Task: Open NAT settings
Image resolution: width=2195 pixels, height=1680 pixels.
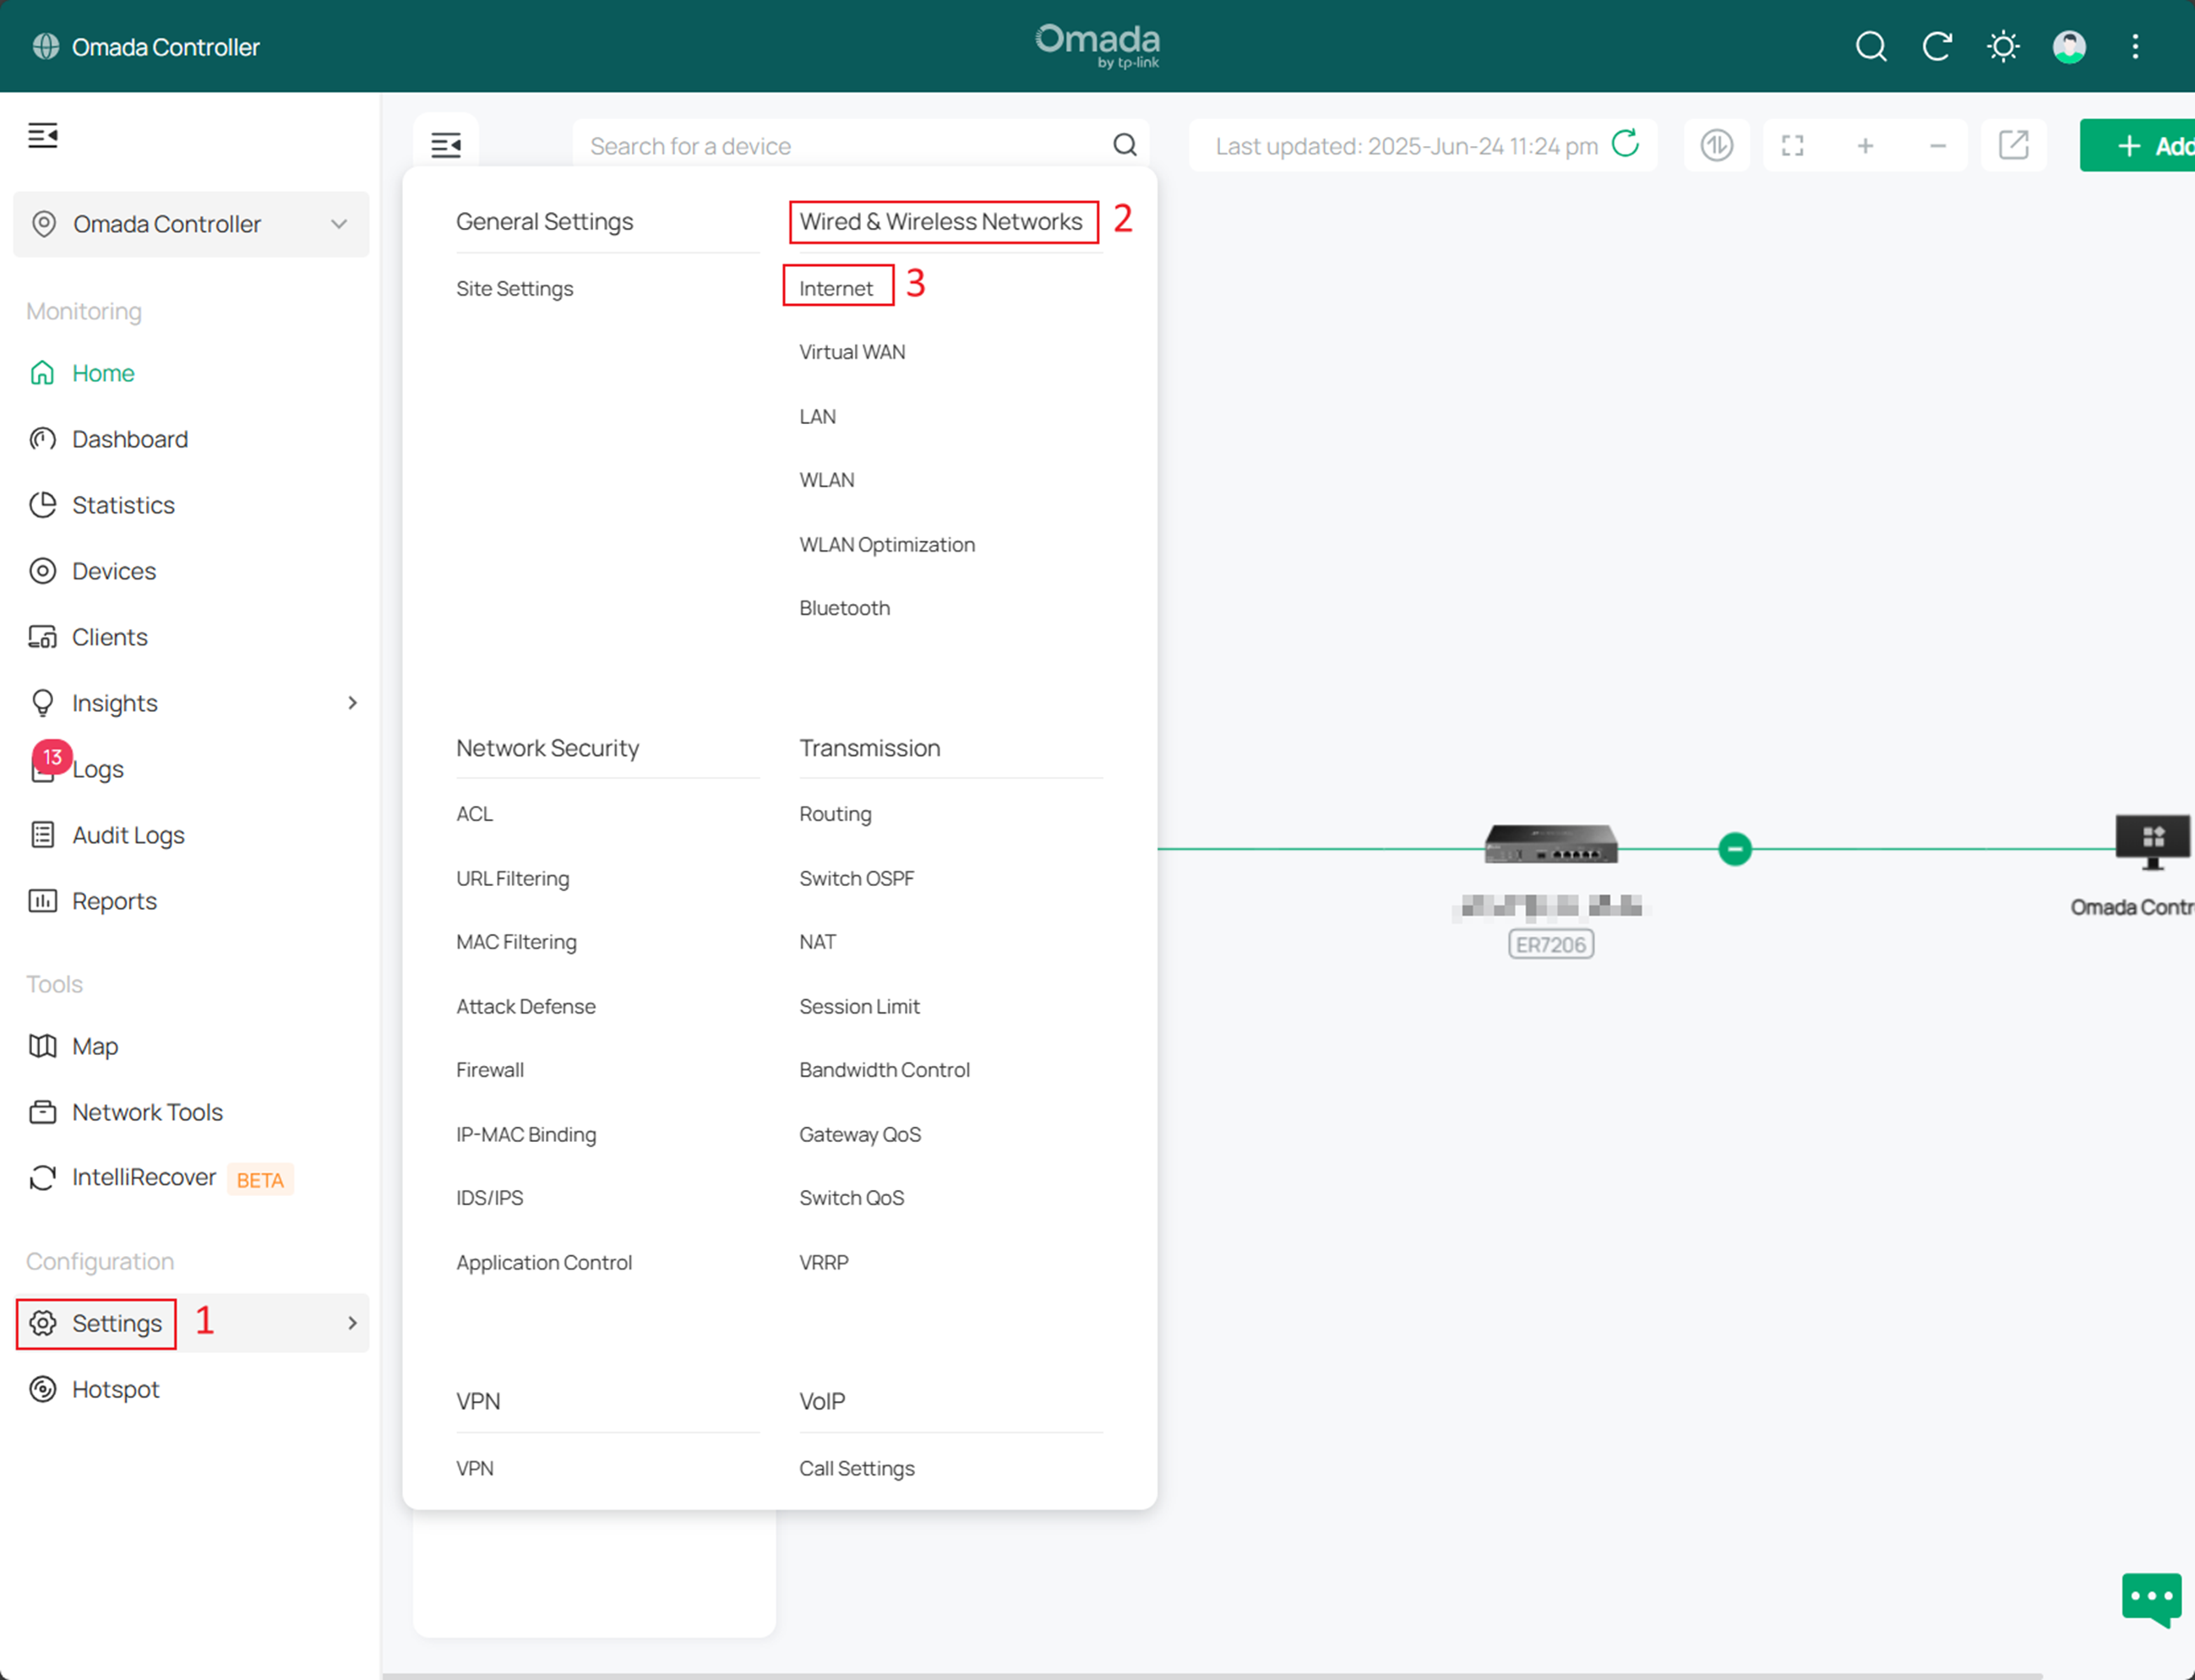Action: pyautogui.click(x=817, y=942)
